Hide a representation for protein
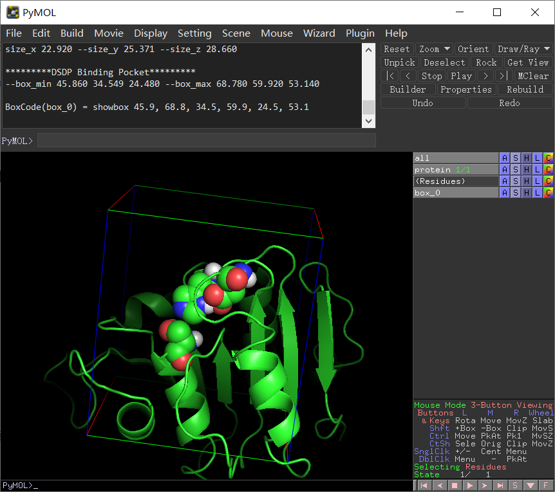 tap(526, 169)
